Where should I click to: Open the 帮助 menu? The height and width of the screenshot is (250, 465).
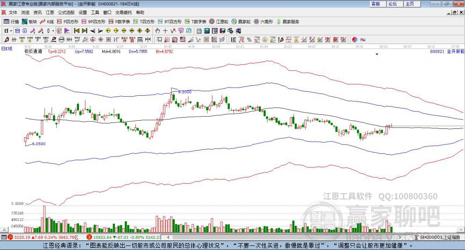pos(140,12)
